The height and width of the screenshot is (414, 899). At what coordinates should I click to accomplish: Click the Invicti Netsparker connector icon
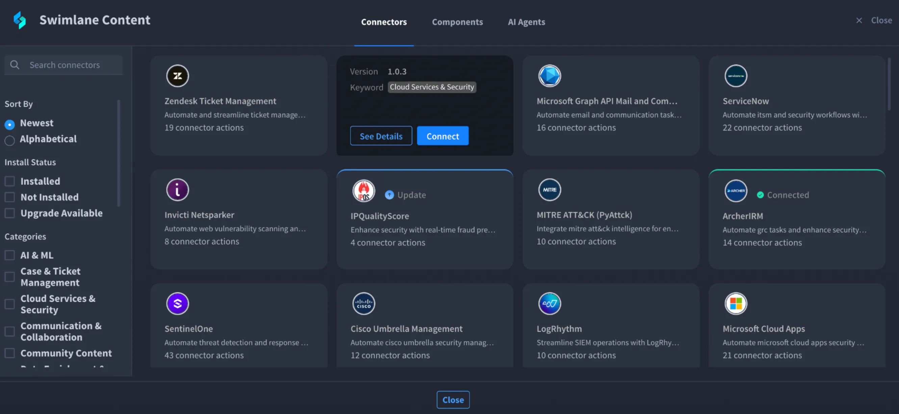(x=177, y=189)
